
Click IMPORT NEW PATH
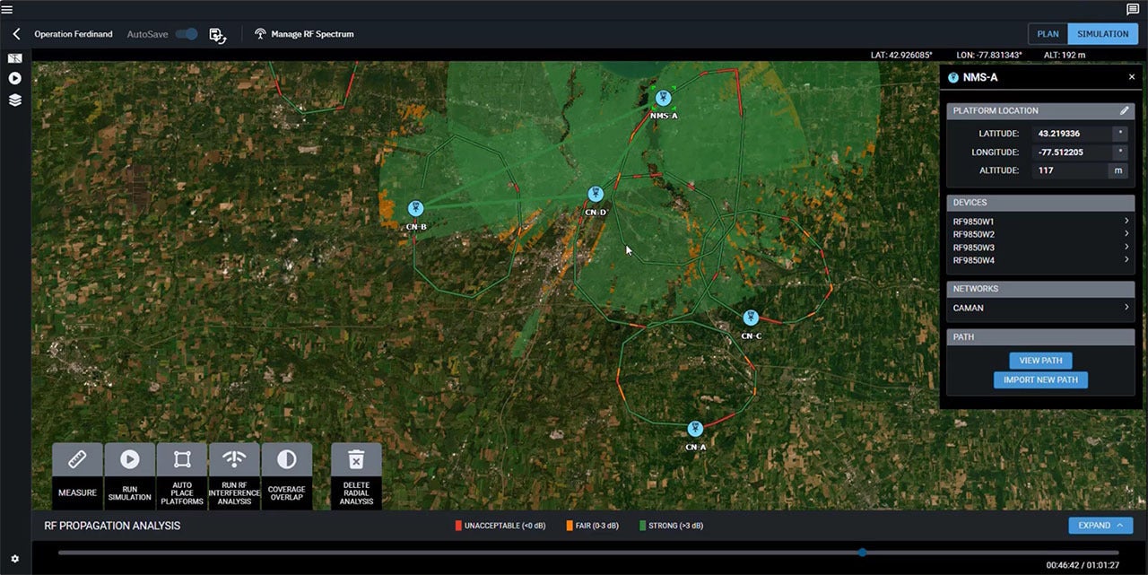1040,379
